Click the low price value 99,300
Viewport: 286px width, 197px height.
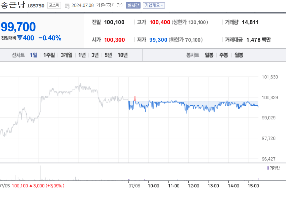pos(158,40)
